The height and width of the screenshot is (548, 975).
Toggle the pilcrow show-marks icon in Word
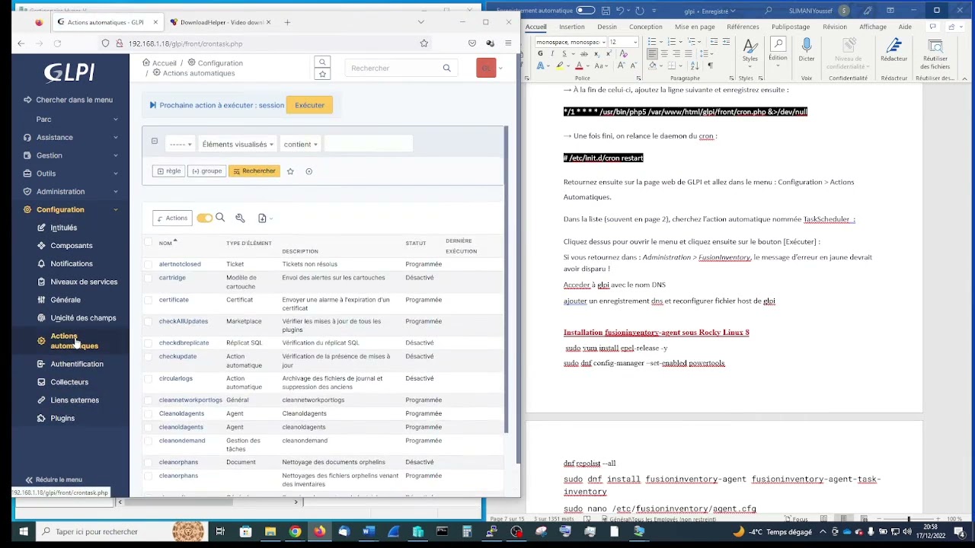710,66
